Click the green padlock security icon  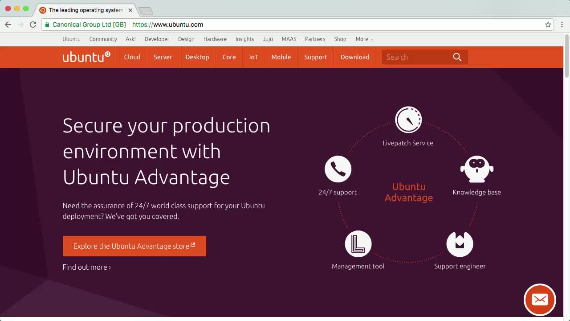[x=47, y=25]
